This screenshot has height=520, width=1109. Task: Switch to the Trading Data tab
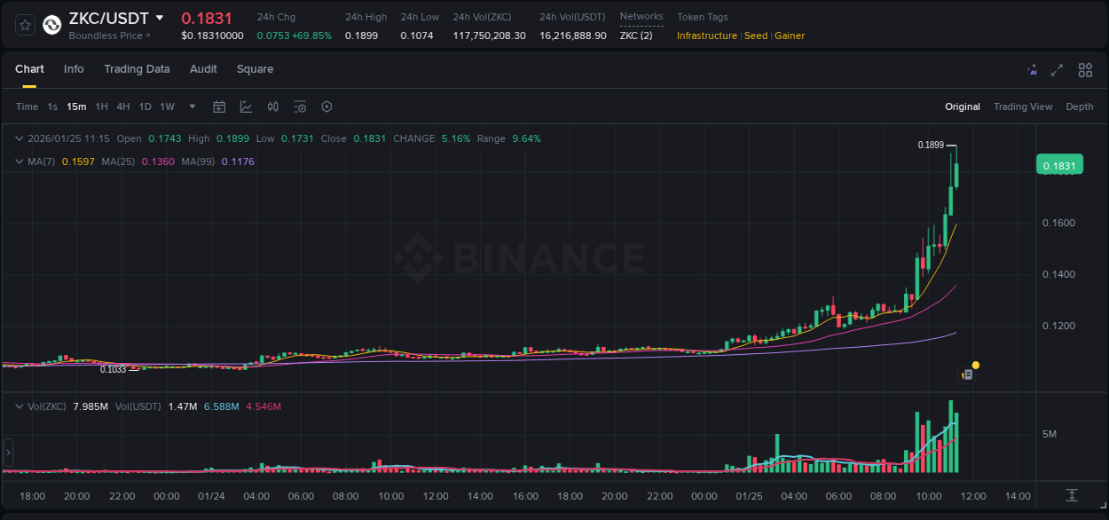[138, 69]
